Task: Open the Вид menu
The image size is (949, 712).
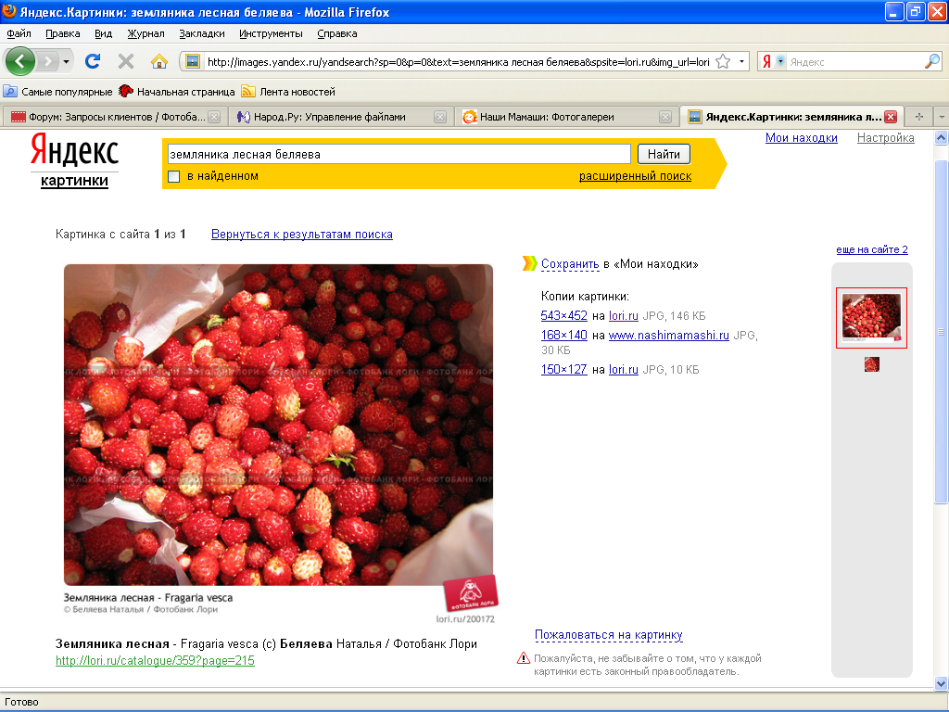Action: 103,34
